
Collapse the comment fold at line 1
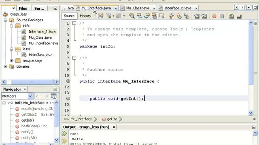tap(74, 23)
